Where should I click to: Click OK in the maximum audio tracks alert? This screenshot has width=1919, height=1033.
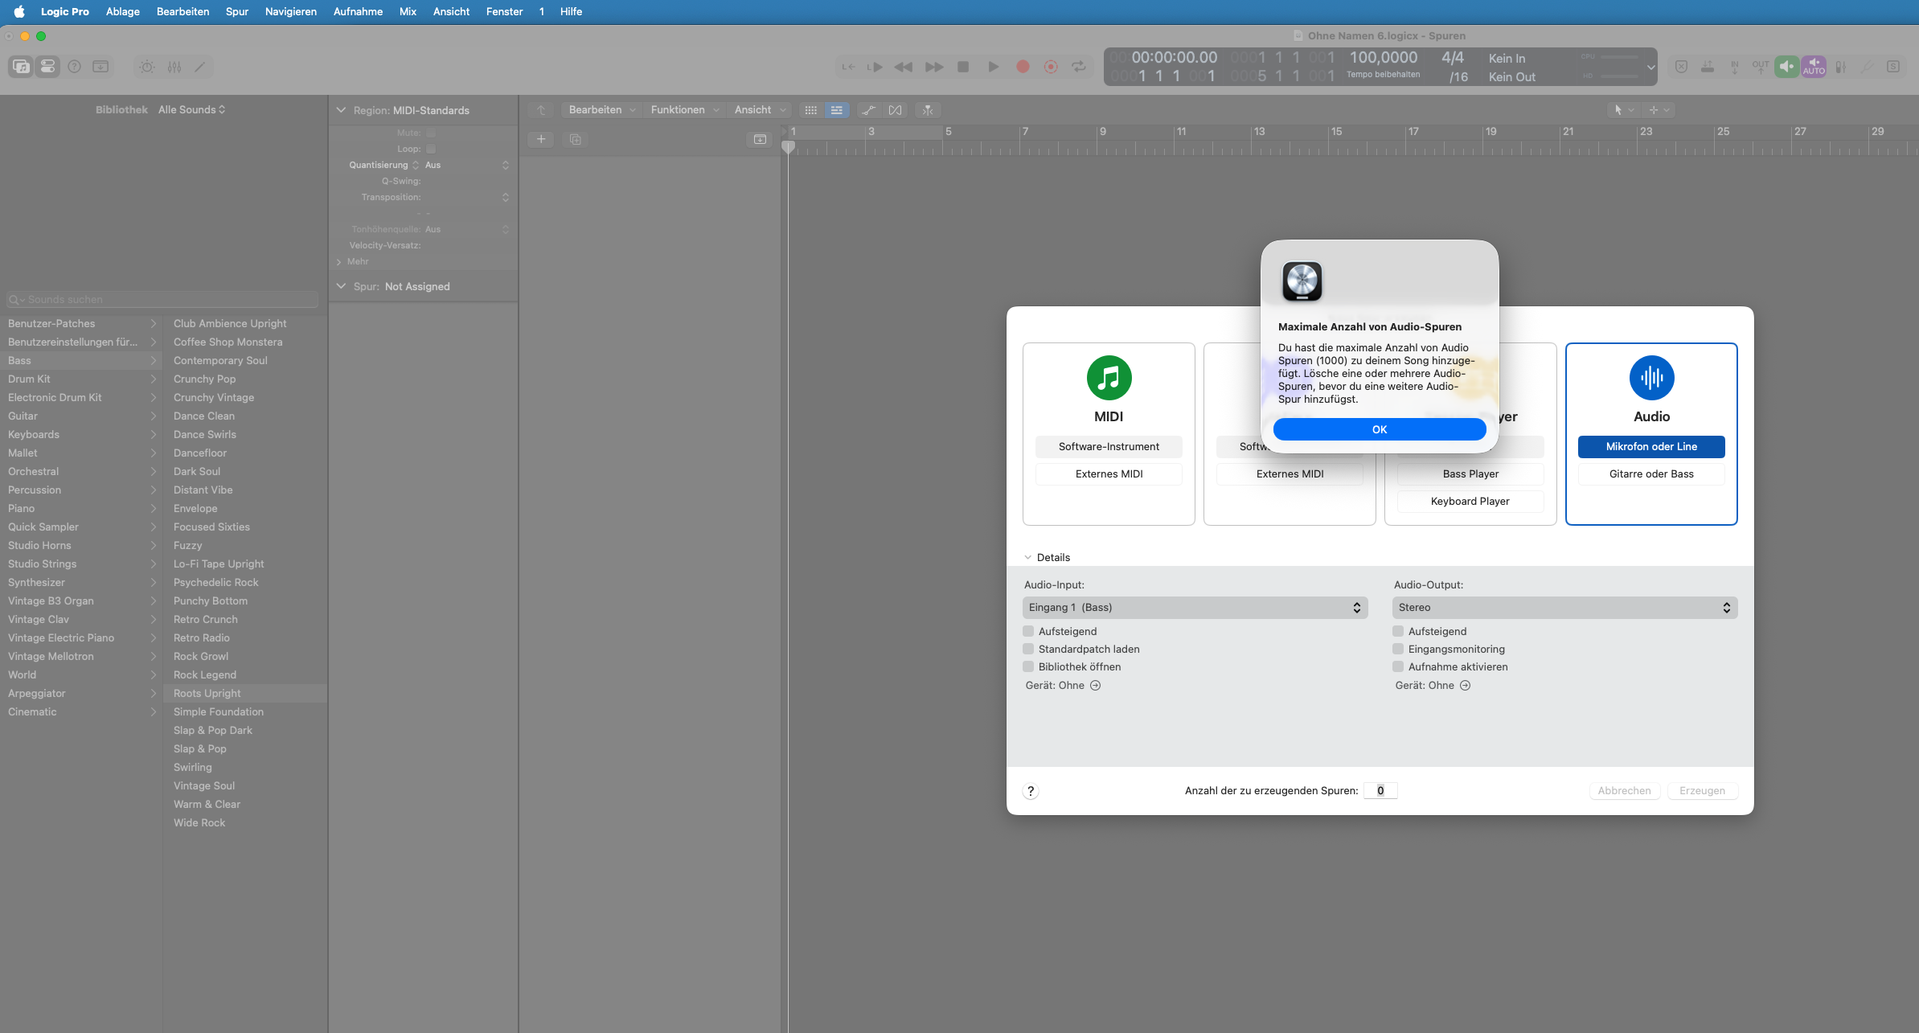tap(1379, 429)
